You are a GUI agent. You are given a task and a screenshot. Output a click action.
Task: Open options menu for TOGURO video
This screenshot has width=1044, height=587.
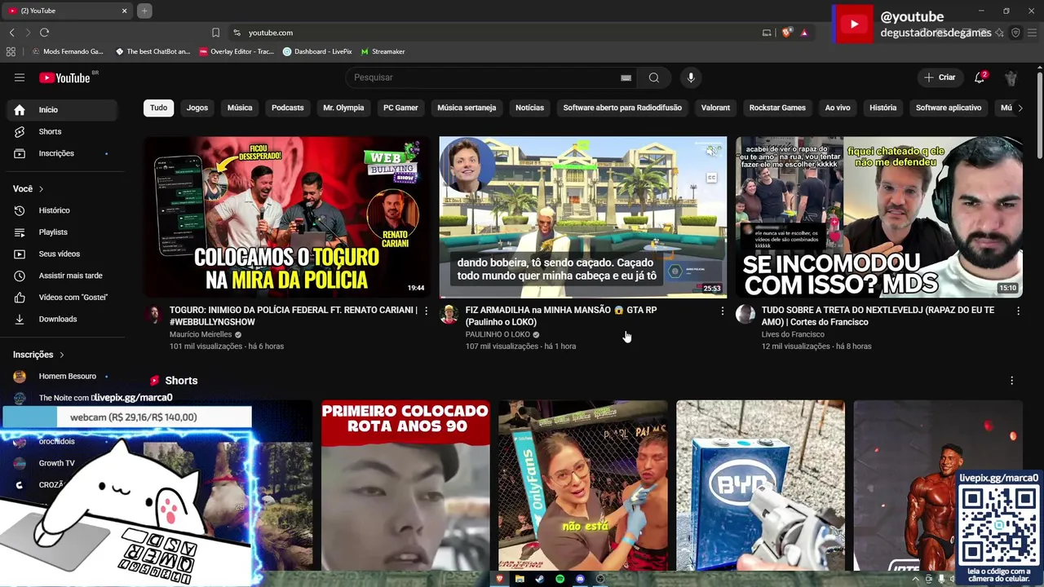(426, 311)
